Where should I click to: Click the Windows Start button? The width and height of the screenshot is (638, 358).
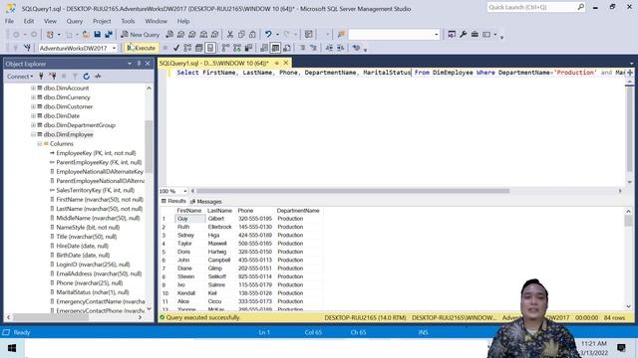coord(12,348)
